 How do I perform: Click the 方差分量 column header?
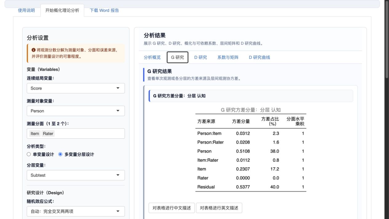[241, 121]
